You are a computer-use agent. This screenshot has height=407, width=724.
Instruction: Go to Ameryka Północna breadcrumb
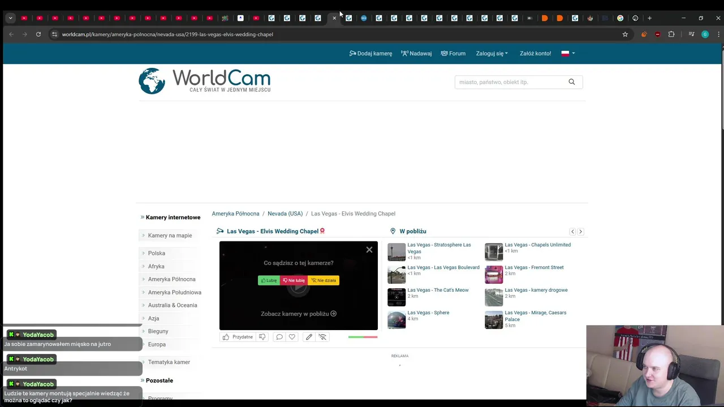[x=235, y=214]
